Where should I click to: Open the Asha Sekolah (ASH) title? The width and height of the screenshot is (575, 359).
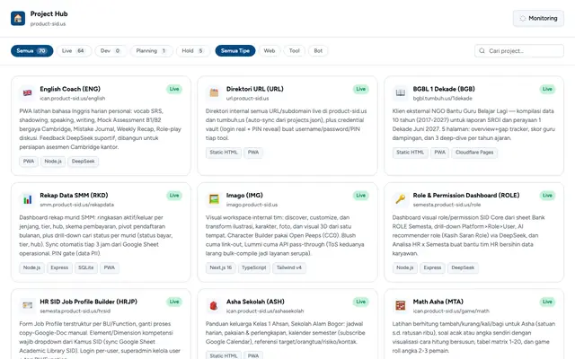(x=255, y=302)
